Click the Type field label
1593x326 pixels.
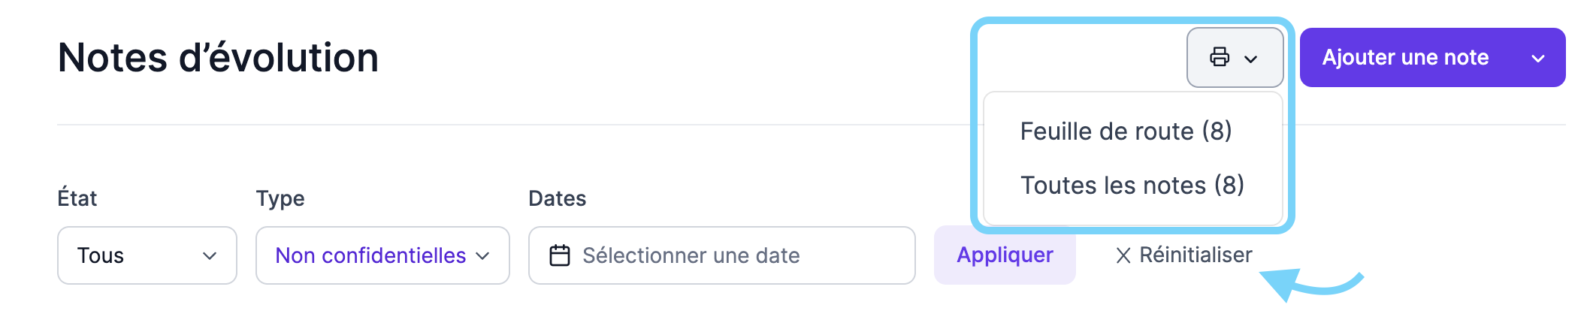pos(280,198)
